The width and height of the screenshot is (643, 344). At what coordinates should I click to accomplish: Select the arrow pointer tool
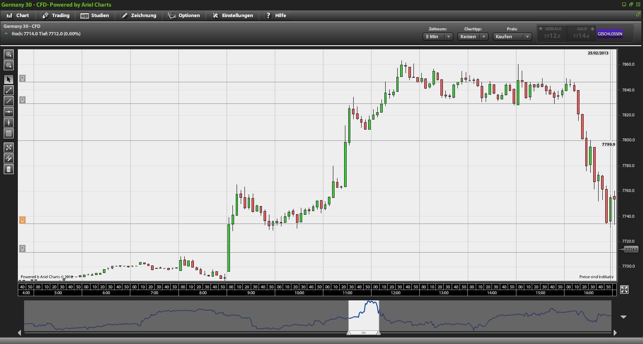[9, 79]
